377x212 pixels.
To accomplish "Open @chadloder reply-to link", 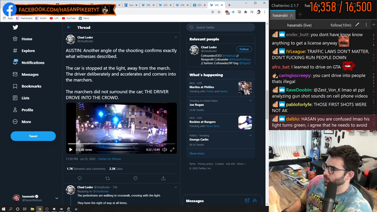I will tap(101, 191).
